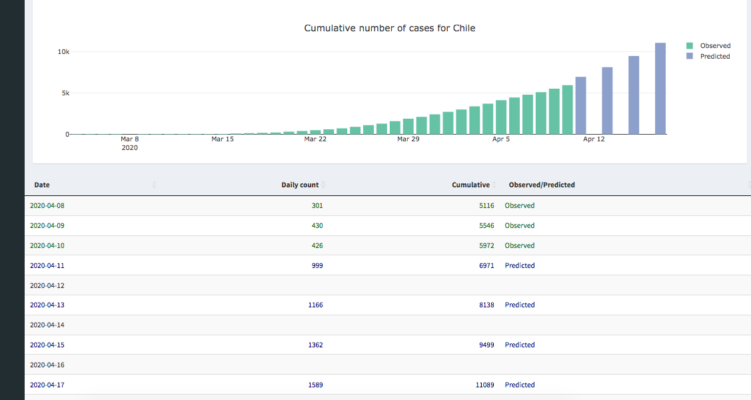The width and height of the screenshot is (751, 400).
Task: Click the Cumulative column sort arrows
Action: pyautogui.click(x=494, y=185)
